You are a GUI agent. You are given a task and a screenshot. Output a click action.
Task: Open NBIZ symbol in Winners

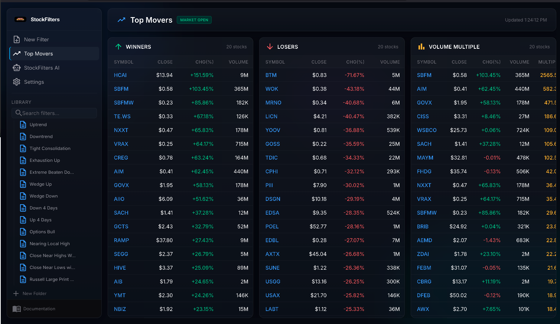(x=120, y=309)
